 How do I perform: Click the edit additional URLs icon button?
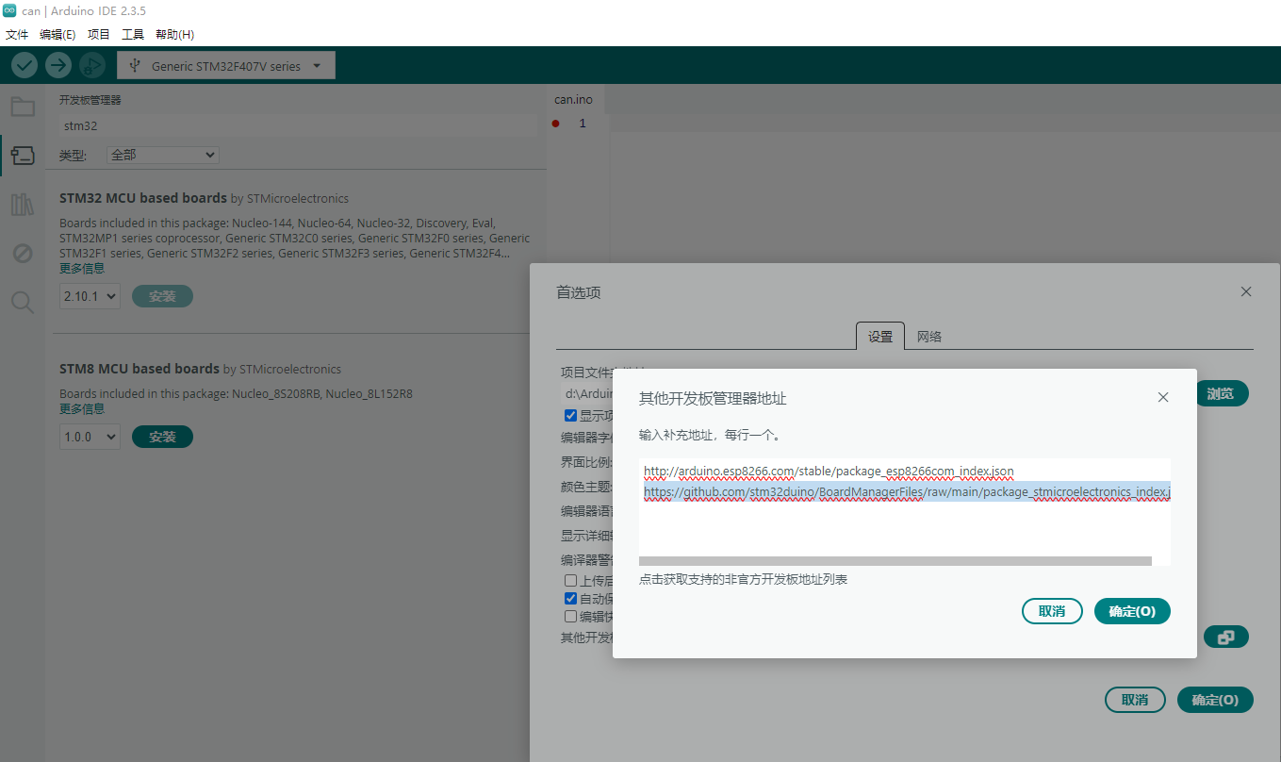(x=1225, y=638)
